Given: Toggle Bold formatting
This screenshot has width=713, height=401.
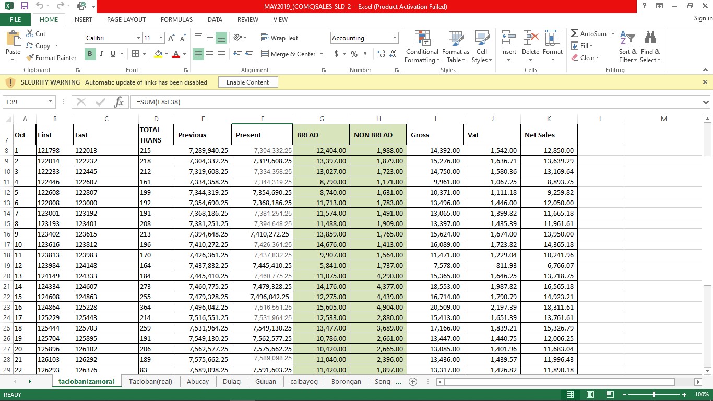Looking at the screenshot, I should 90,54.
